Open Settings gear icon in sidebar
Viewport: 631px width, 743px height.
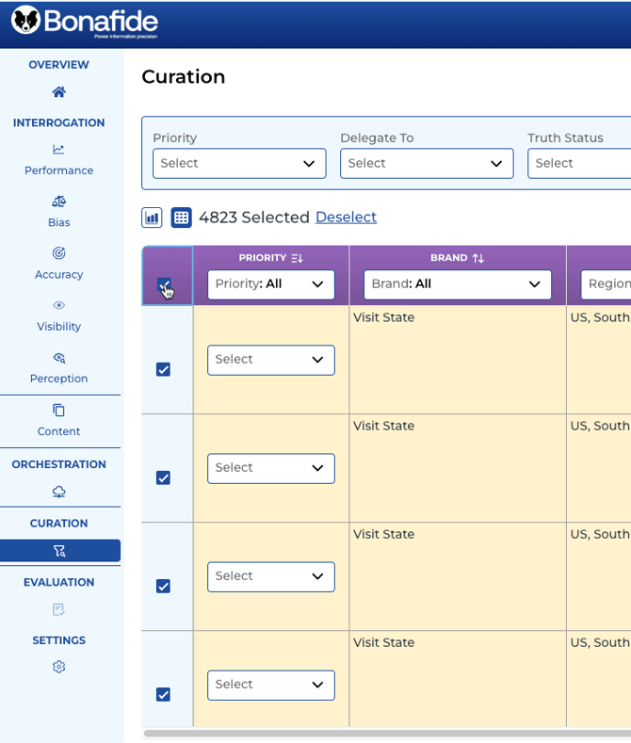click(x=59, y=667)
